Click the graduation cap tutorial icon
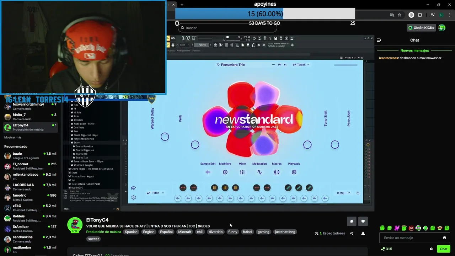 pos(134,188)
